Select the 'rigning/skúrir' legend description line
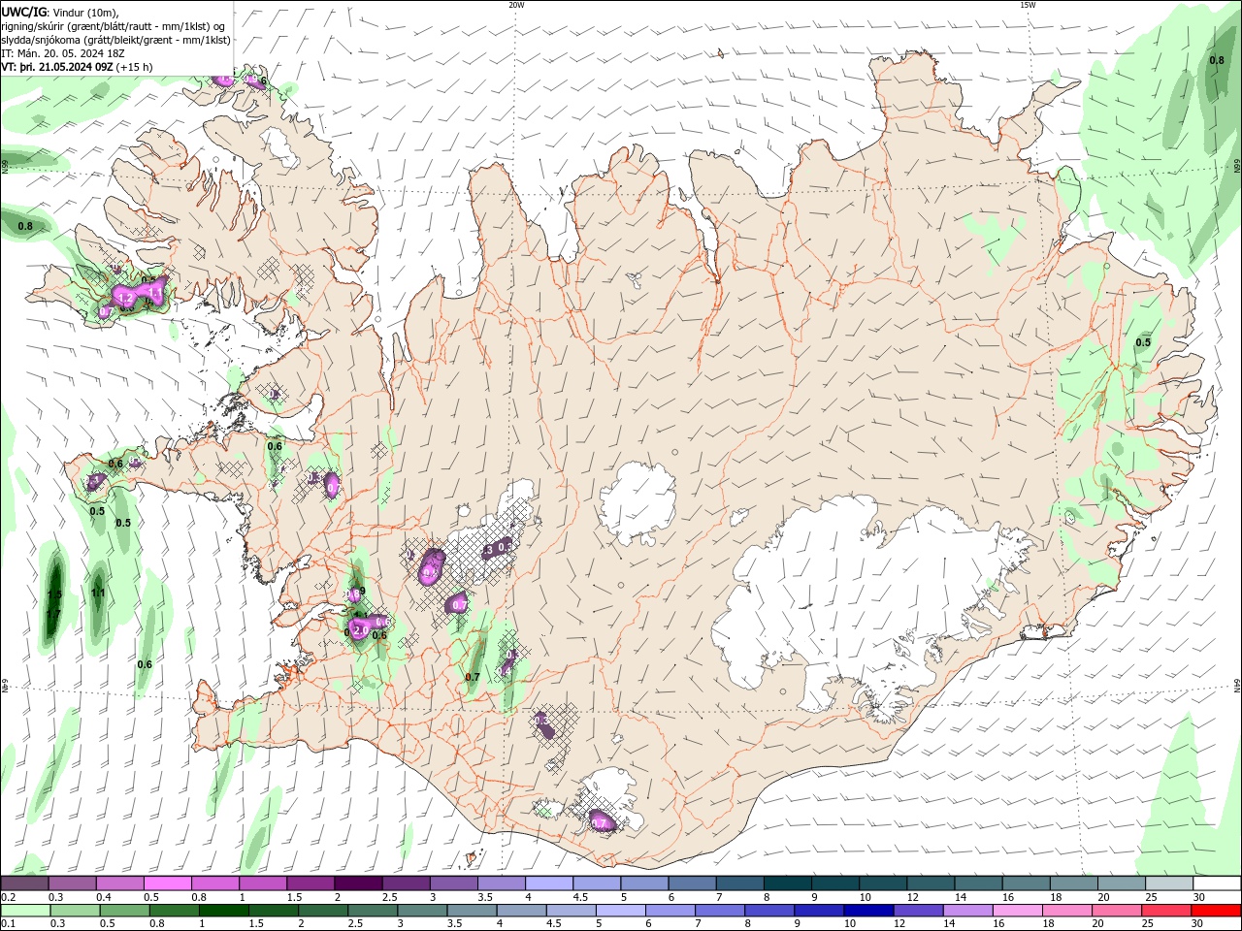Image resolution: width=1242 pixels, height=931 pixels. (x=114, y=26)
